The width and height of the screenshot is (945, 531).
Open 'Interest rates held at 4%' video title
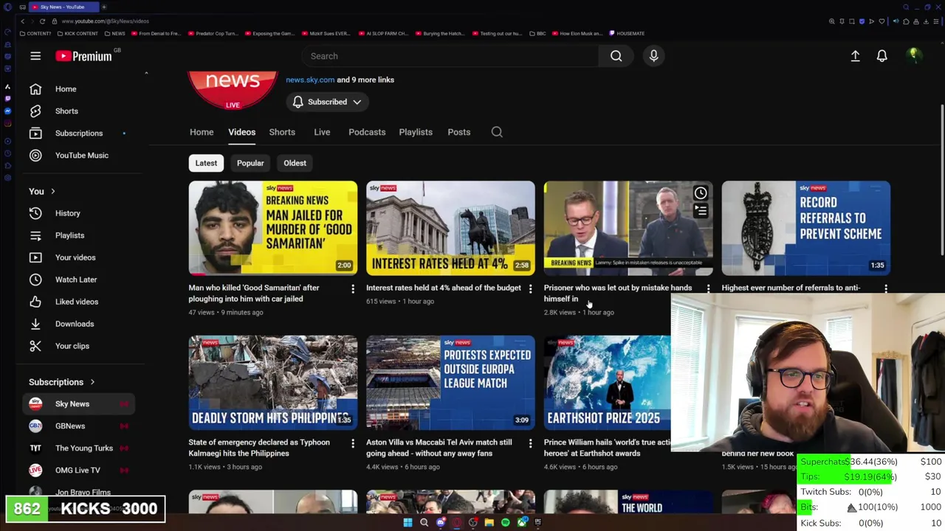tap(443, 288)
